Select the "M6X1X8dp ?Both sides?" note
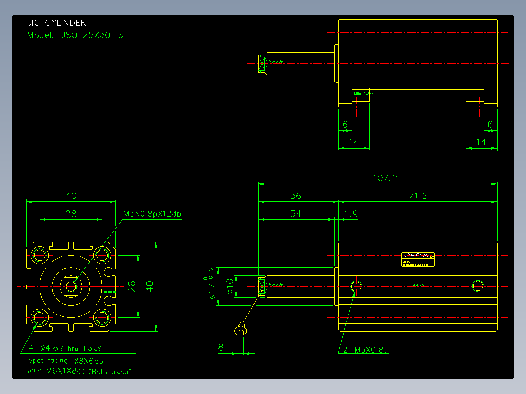Screen dimensions: 526x394 pyautogui.click(x=89, y=371)
